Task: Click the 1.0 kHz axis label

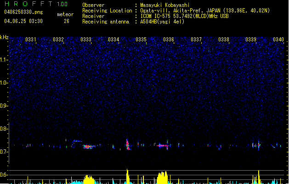Action: pyautogui.click(x=4, y=83)
